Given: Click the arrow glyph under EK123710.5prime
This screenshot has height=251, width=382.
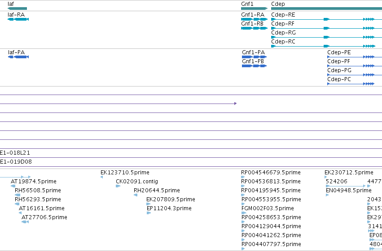Looking at the screenshot, I should (x=101, y=177).
